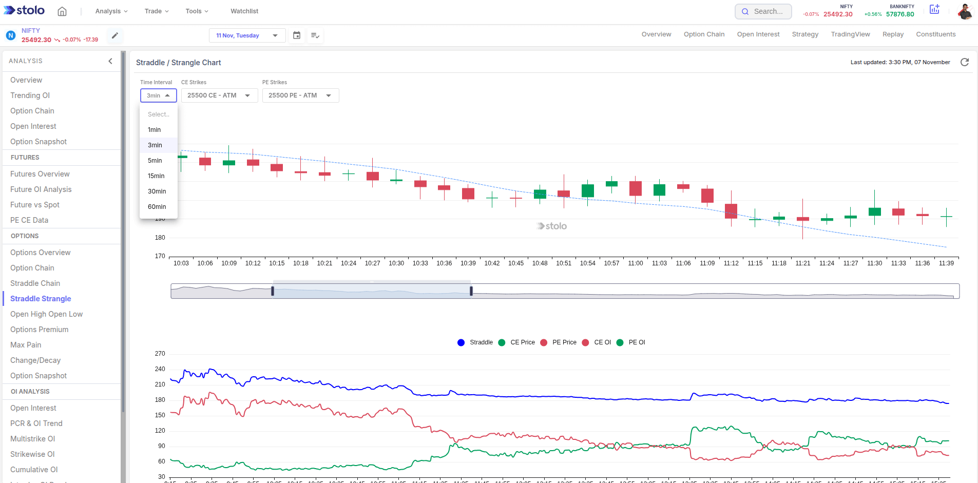Click the pencil edit symbol icon

point(115,35)
